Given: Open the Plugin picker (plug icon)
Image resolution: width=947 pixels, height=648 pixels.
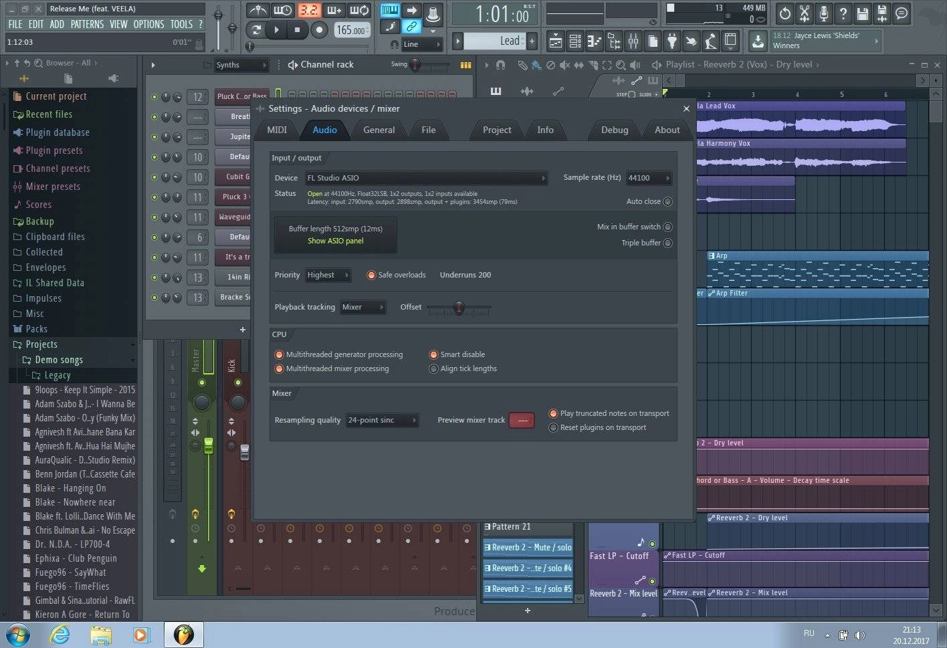Looking at the screenshot, I should [672, 41].
